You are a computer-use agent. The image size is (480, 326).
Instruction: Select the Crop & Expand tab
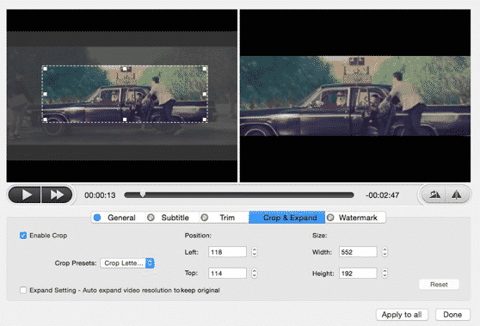[x=286, y=218]
